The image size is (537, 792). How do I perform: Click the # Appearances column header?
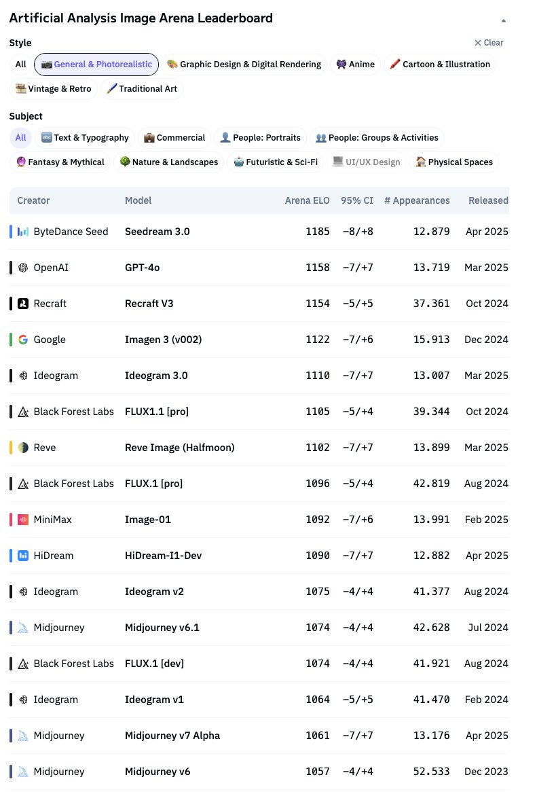click(417, 200)
